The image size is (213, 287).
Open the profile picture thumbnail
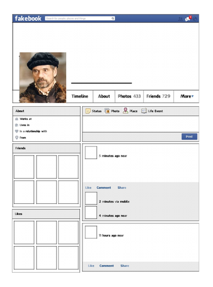(43, 77)
